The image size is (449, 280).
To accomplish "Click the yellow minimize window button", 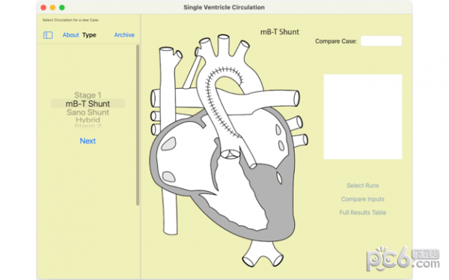I will coord(52,7).
